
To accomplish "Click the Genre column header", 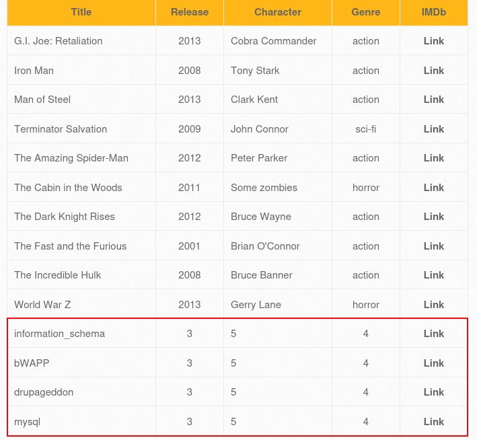I will (x=366, y=12).
